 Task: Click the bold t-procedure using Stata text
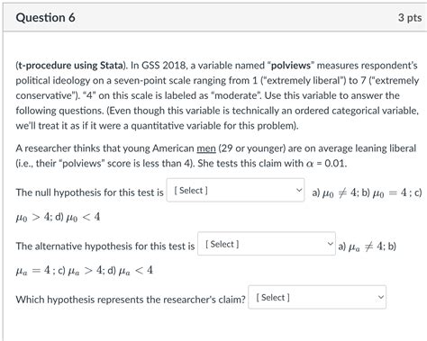70,66
